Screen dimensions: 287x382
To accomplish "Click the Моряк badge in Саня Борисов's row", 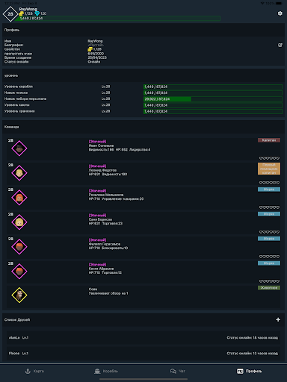I will coord(269,214).
